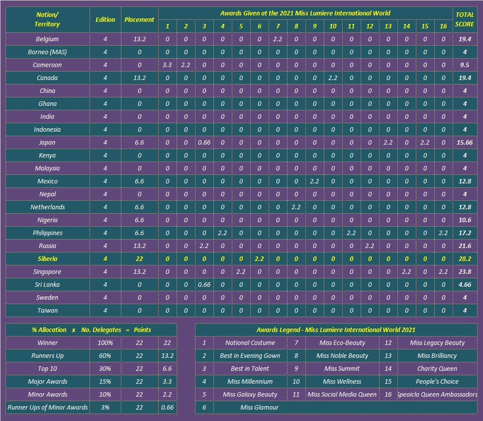
Task: Select Russia's total score 21.6
Action: click(x=465, y=246)
